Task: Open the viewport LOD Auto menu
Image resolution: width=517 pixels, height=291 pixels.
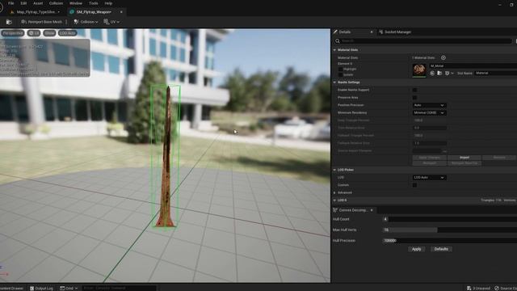Action: point(68,33)
